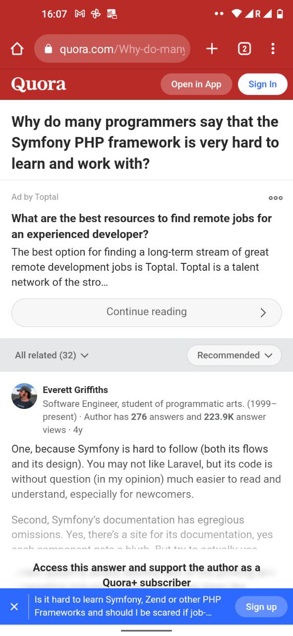293x636 pixels.
Task: Open the Everett Griffiths author name link
Action: pyautogui.click(x=75, y=390)
